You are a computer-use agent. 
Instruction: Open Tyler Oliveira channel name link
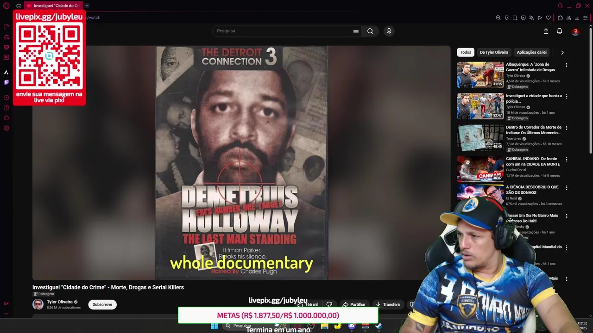click(x=59, y=302)
